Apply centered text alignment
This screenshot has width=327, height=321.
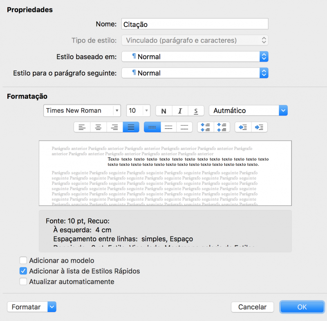click(x=99, y=127)
